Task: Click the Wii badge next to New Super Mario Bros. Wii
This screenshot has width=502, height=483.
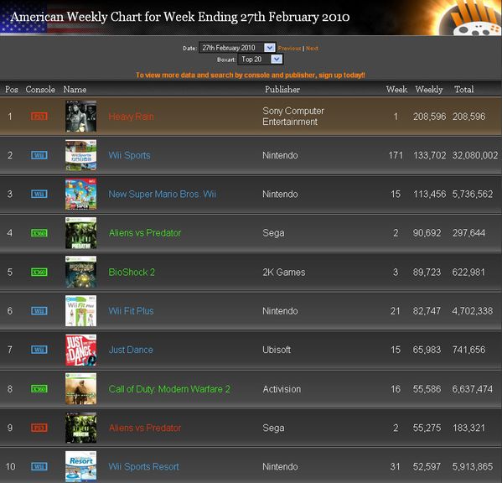Action: pyautogui.click(x=39, y=194)
